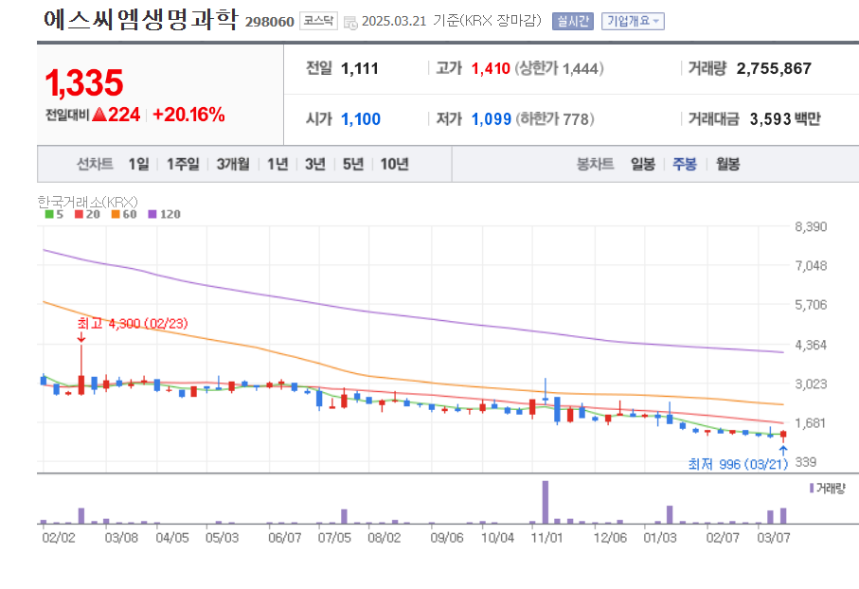Select the 10년 line chart tab
Screen dimensions: 859x589
[x=394, y=164]
